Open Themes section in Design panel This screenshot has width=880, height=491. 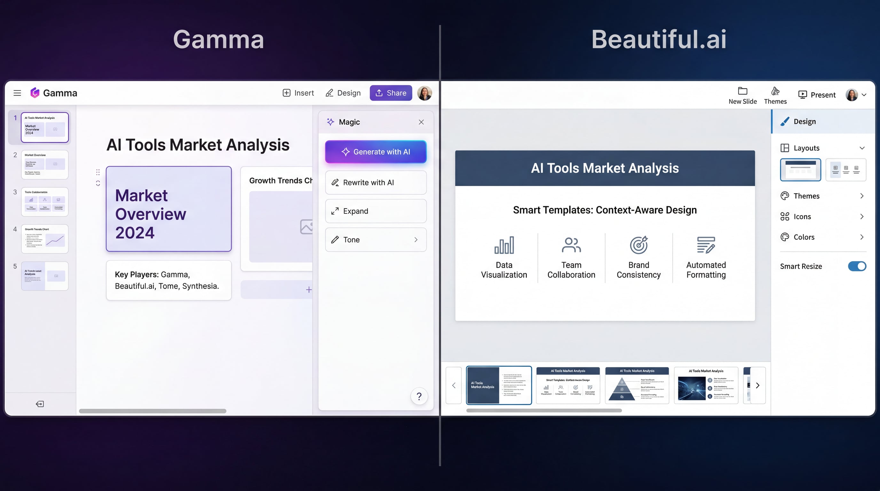(823, 196)
